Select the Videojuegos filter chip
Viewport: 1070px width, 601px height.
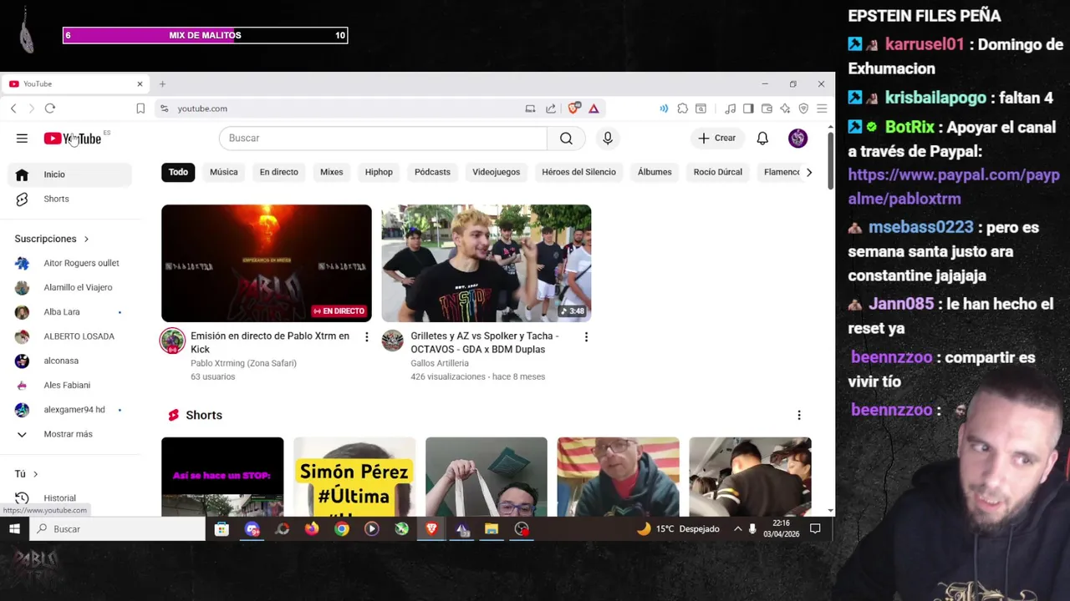(496, 172)
